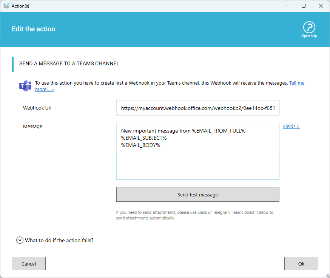Click the 'SEND A MESSAGE TO A TEAMS CHANNEL' heading
This screenshot has width=330, height=278.
69,63
